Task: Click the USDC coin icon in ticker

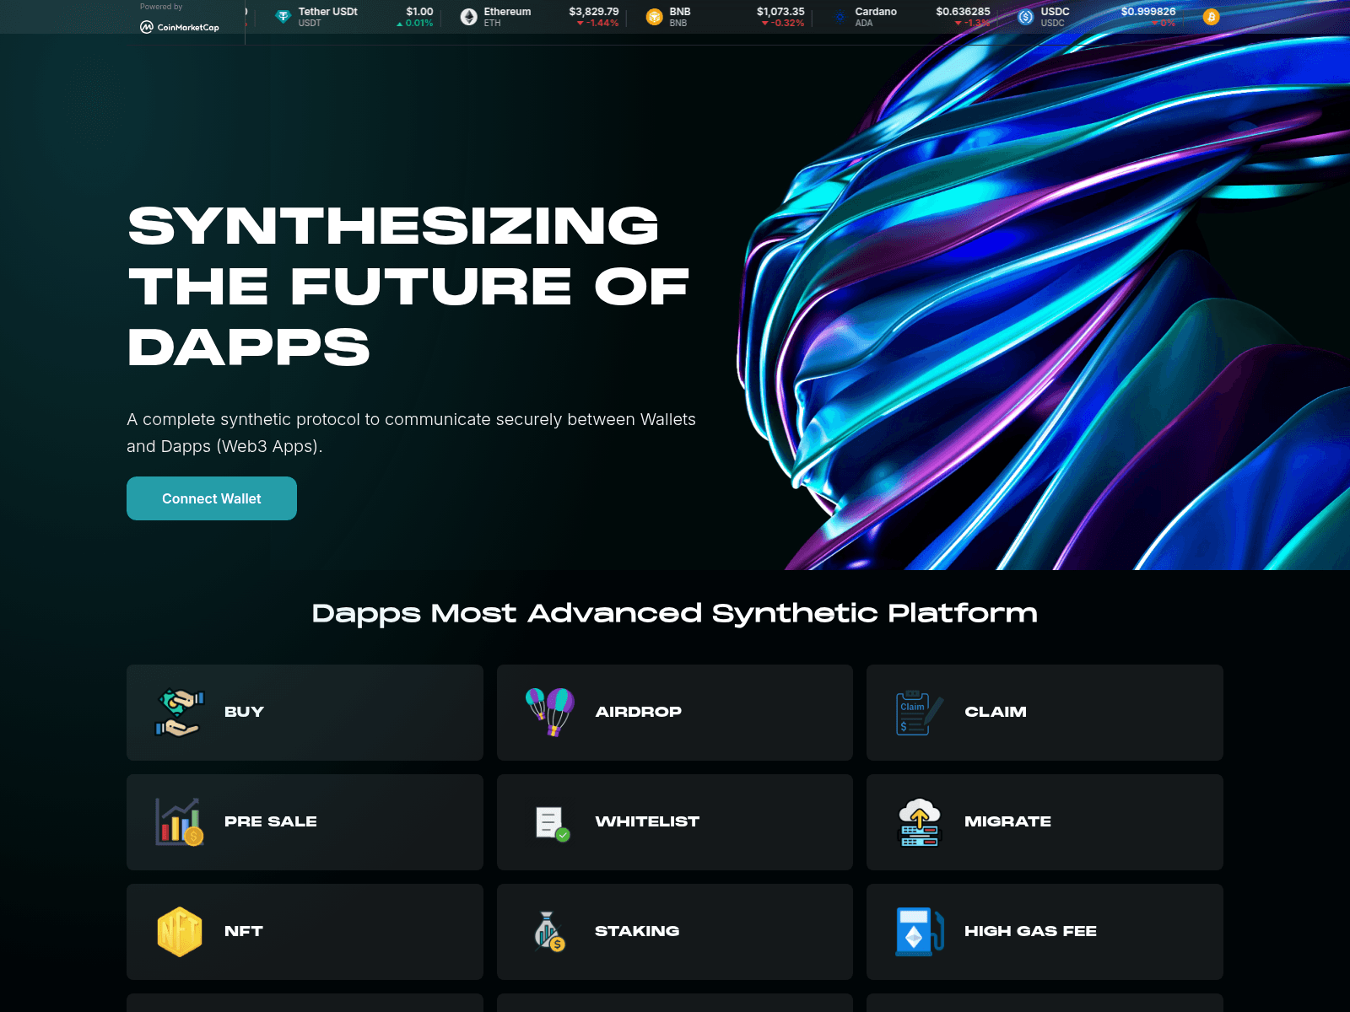Action: tap(1026, 17)
